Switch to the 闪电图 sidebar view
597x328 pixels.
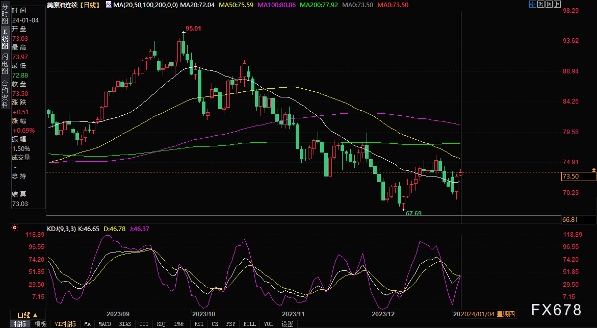(5, 64)
